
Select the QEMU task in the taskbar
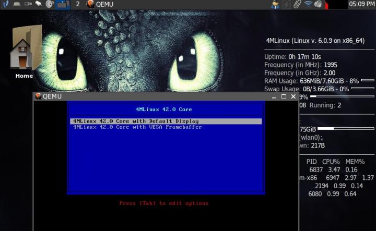[x=100, y=4]
